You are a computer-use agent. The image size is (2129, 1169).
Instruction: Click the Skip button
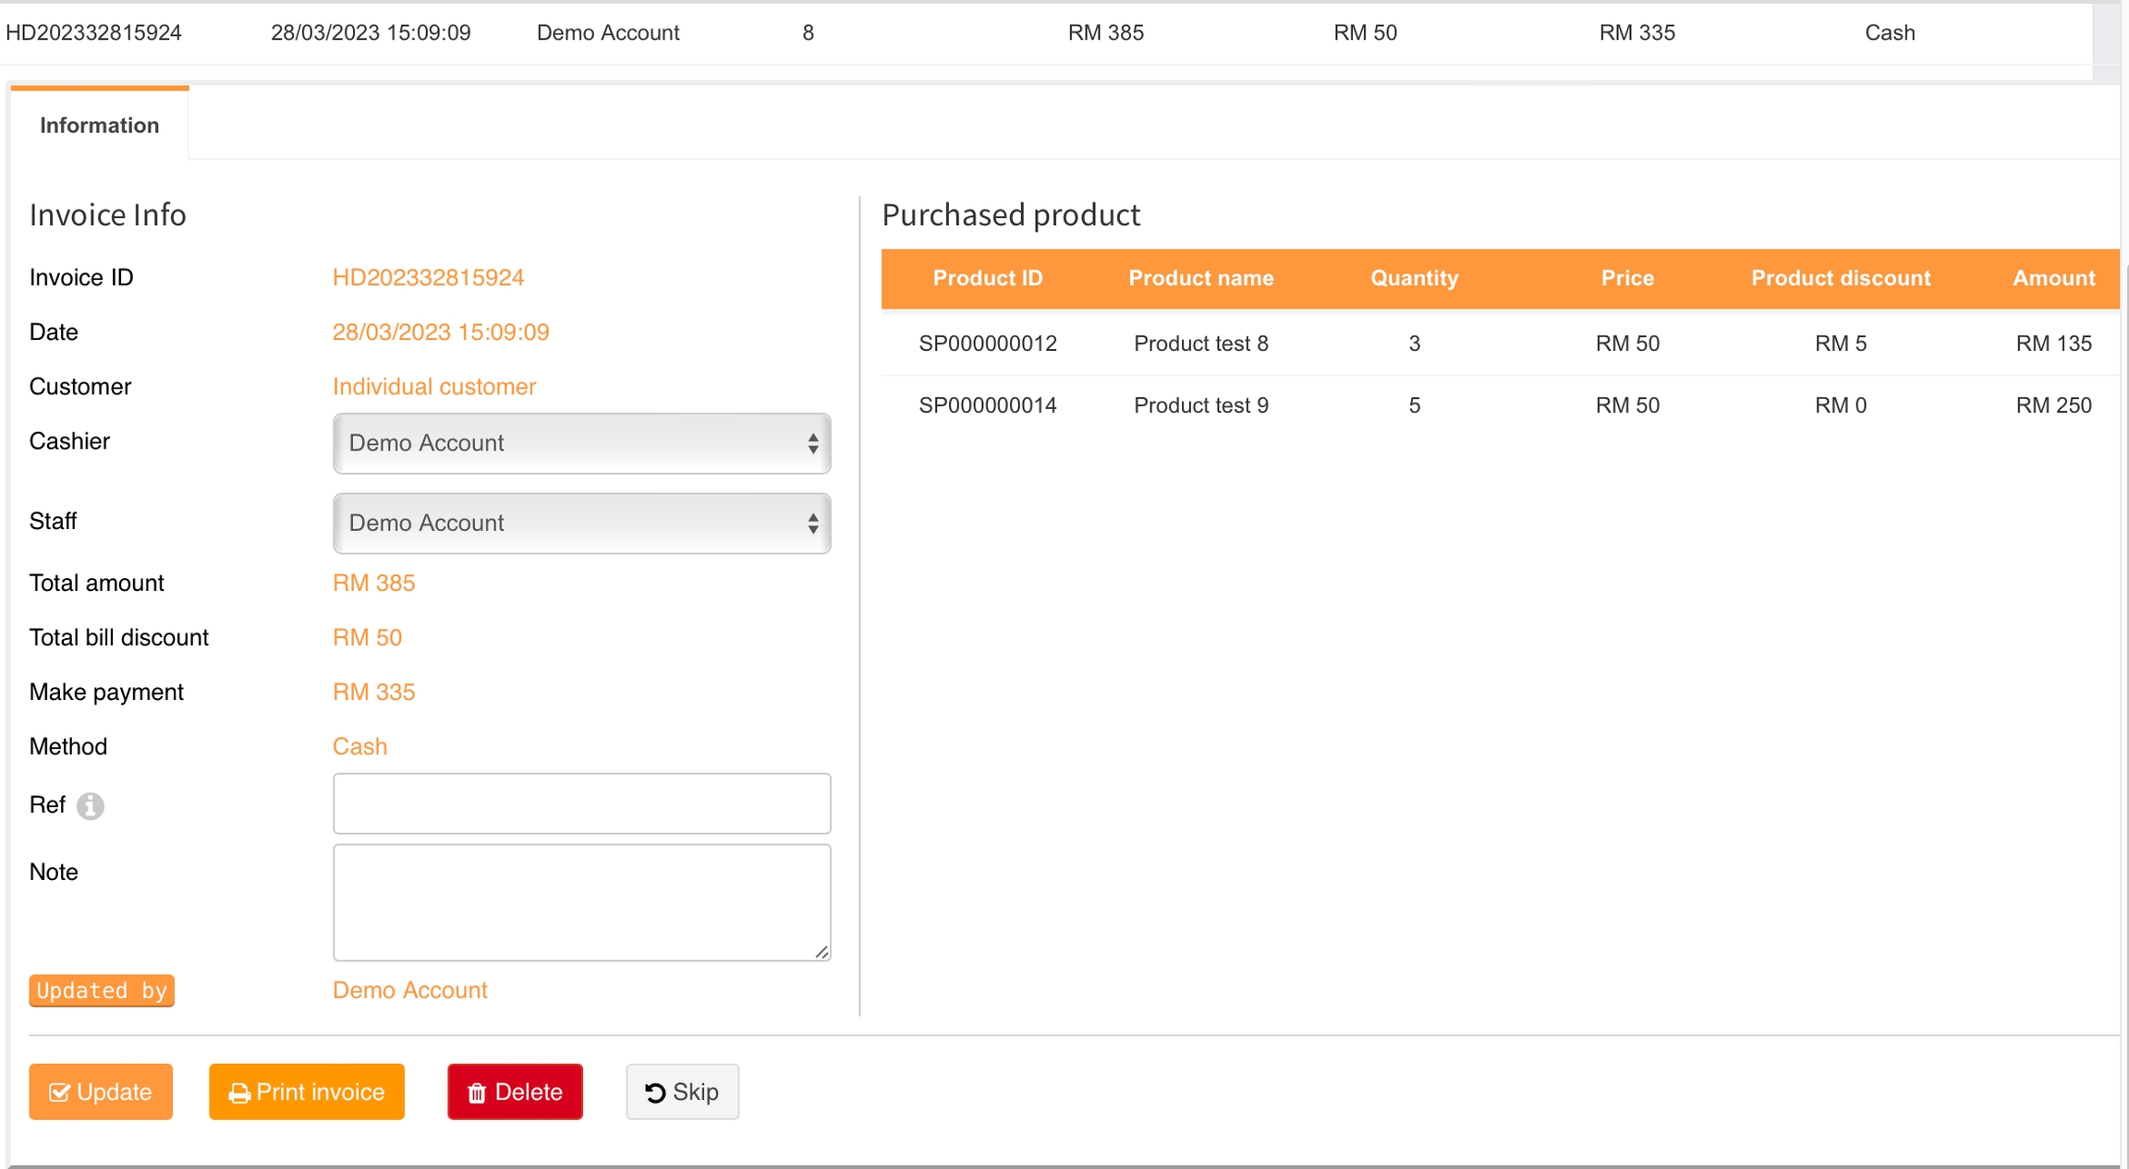[682, 1091]
